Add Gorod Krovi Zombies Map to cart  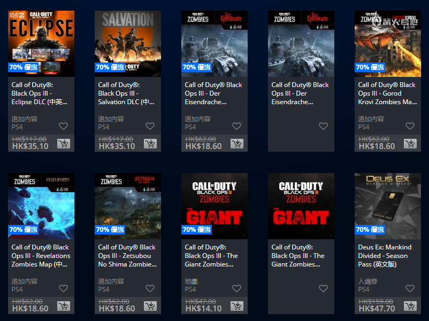pos(410,144)
